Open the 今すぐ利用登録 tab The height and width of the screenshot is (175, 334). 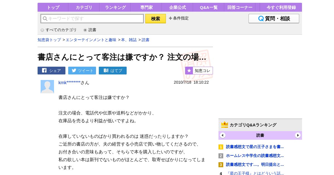(281, 7)
